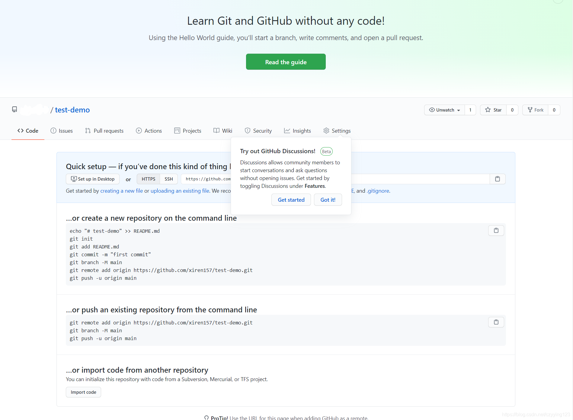The image size is (573, 420).
Task: Click the "git init" command line
Action: click(81, 239)
